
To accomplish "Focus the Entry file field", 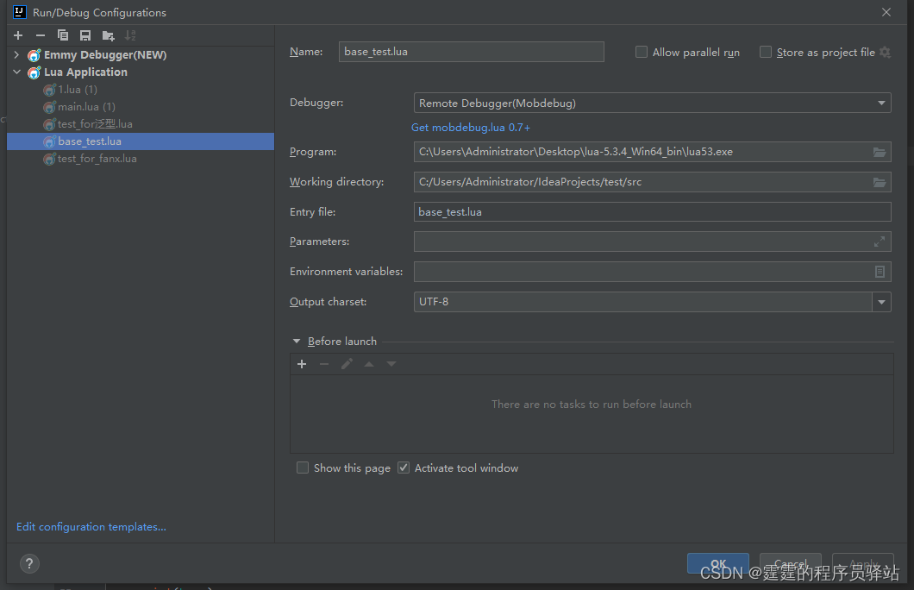I will click(x=652, y=212).
